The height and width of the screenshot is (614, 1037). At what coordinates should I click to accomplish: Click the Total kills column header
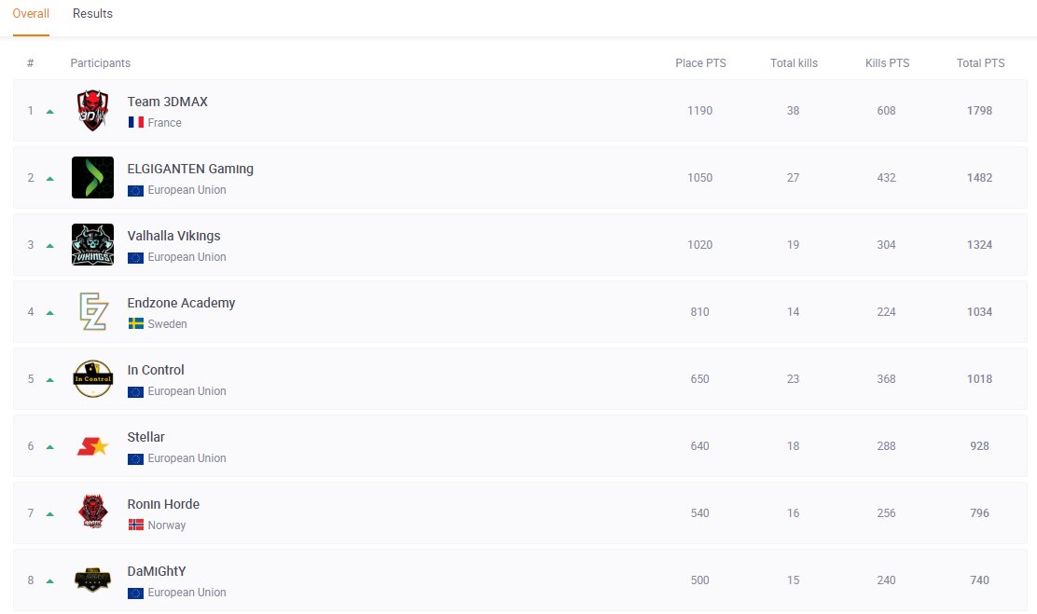tap(794, 63)
